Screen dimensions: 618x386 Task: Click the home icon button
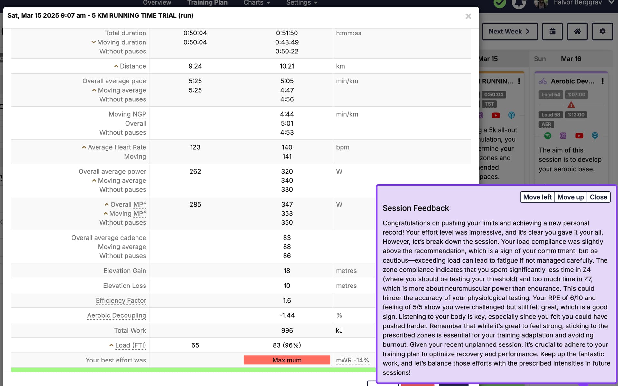[x=577, y=31]
